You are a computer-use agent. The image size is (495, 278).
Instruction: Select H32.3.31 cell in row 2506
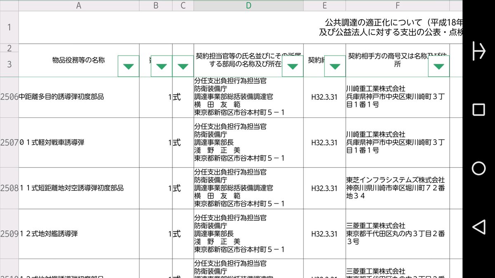click(325, 97)
